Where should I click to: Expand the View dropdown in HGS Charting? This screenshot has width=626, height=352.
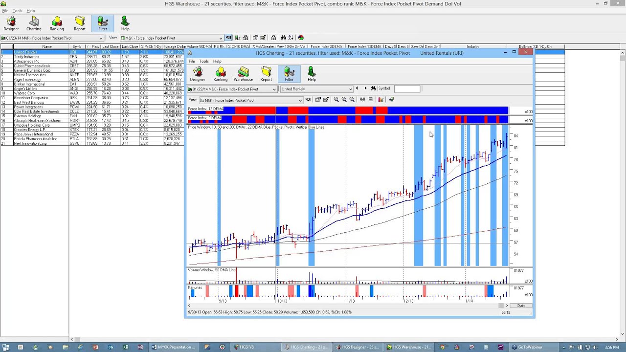tap(300, 100)
